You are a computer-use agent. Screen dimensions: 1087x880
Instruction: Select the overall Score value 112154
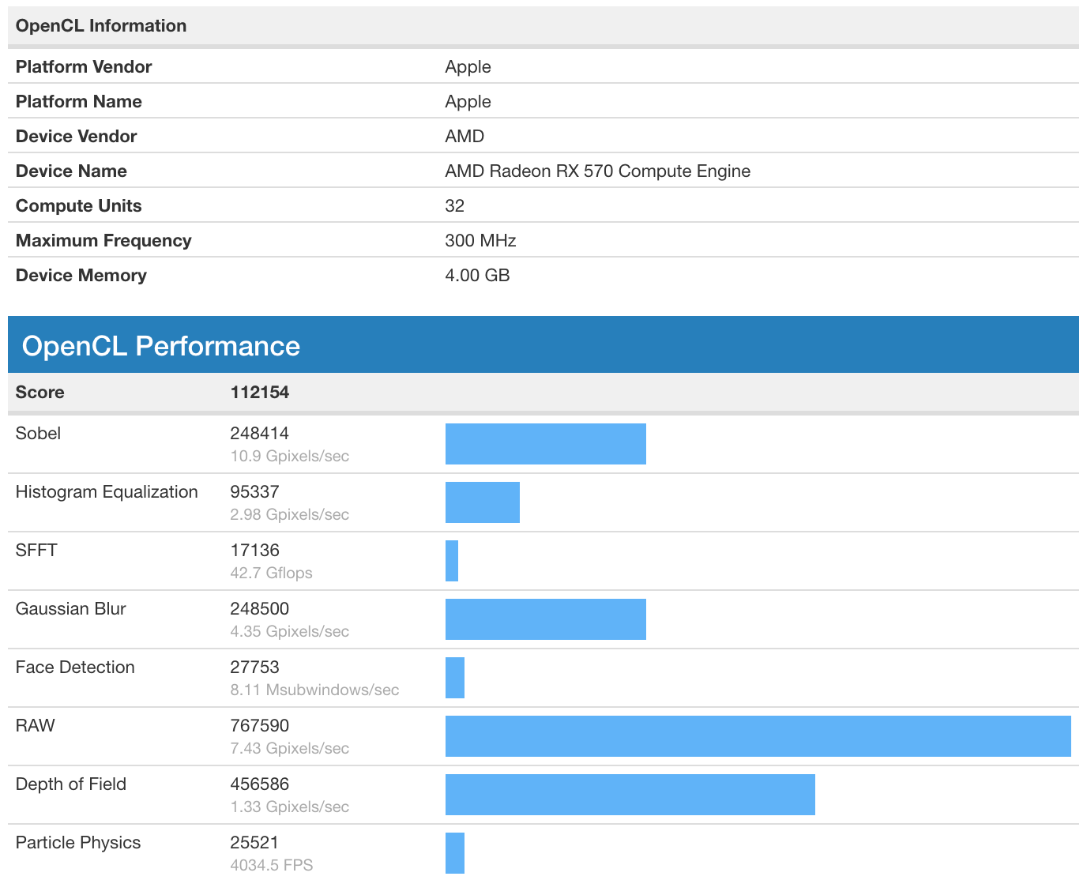click(x=260, y=392)
